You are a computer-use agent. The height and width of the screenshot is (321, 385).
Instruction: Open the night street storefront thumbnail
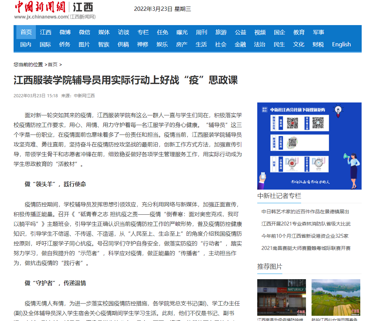coord(282,297)
